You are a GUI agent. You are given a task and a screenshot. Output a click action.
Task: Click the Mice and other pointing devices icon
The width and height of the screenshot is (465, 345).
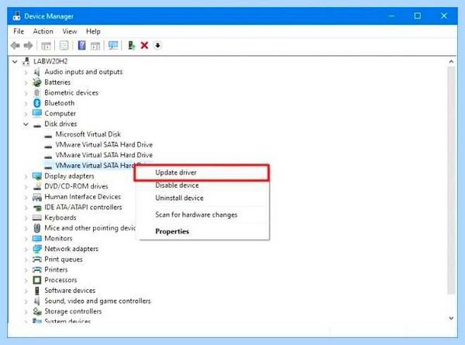[x=37, y=228]
